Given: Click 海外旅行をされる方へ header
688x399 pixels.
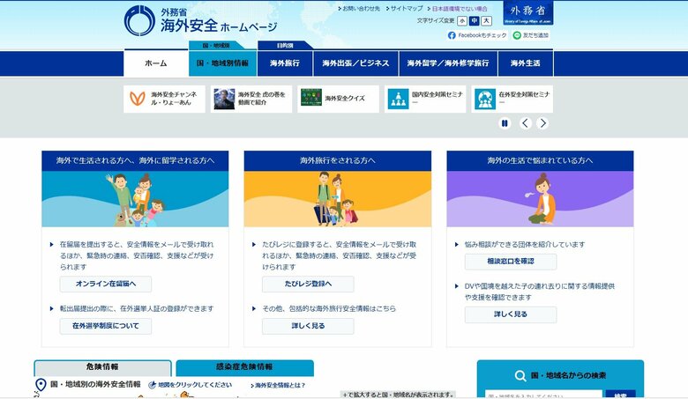Looking at the screenshot, I should click(x=338, y=160).
